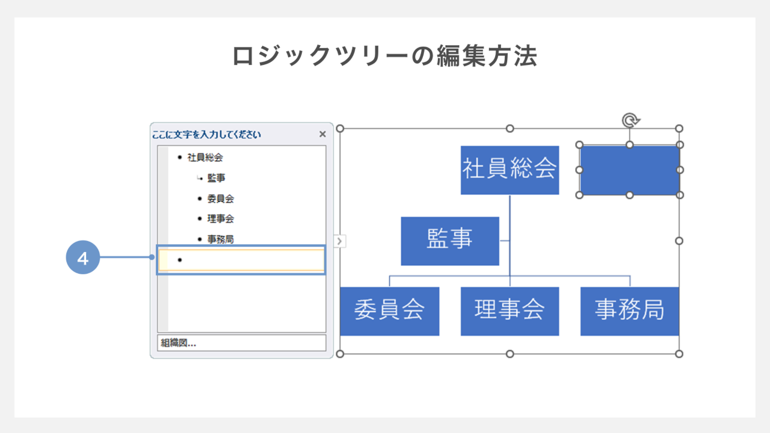
Task: Click the bottom-center handle of the SmartArt frame
Action: pos(510,354)
